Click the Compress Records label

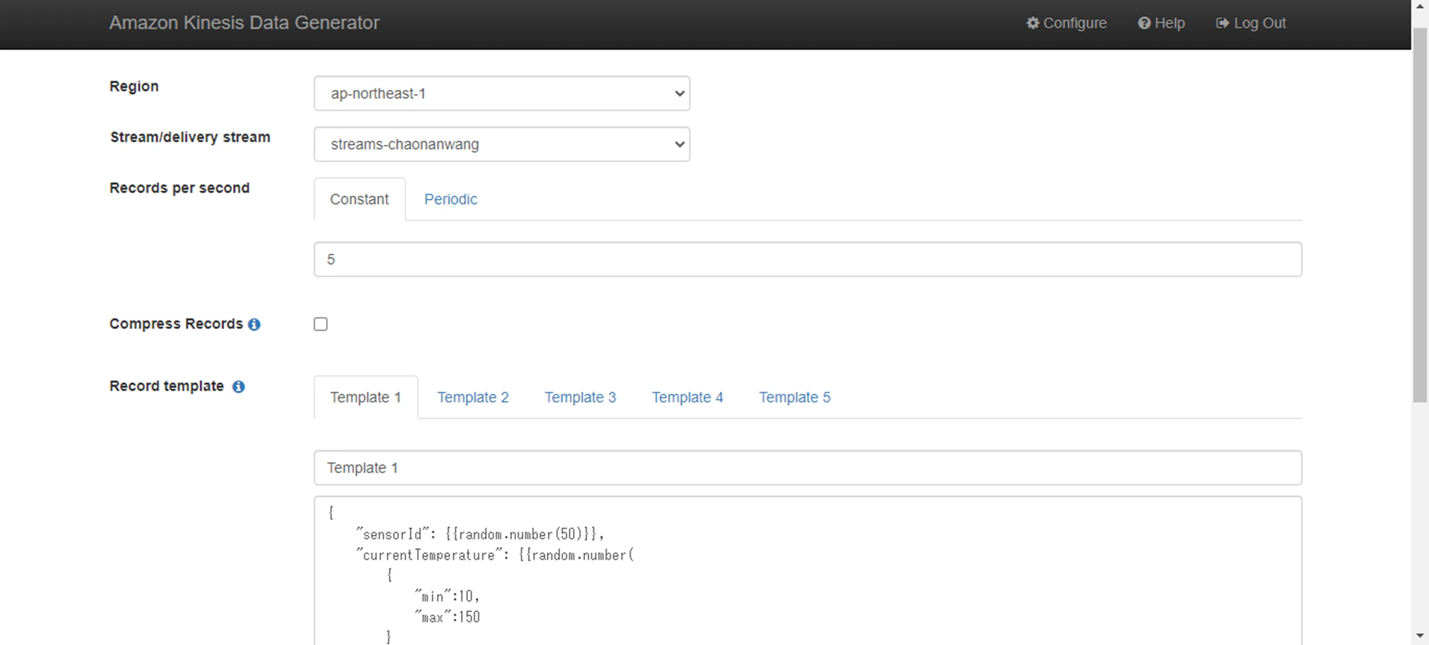(x=176, y=324)
